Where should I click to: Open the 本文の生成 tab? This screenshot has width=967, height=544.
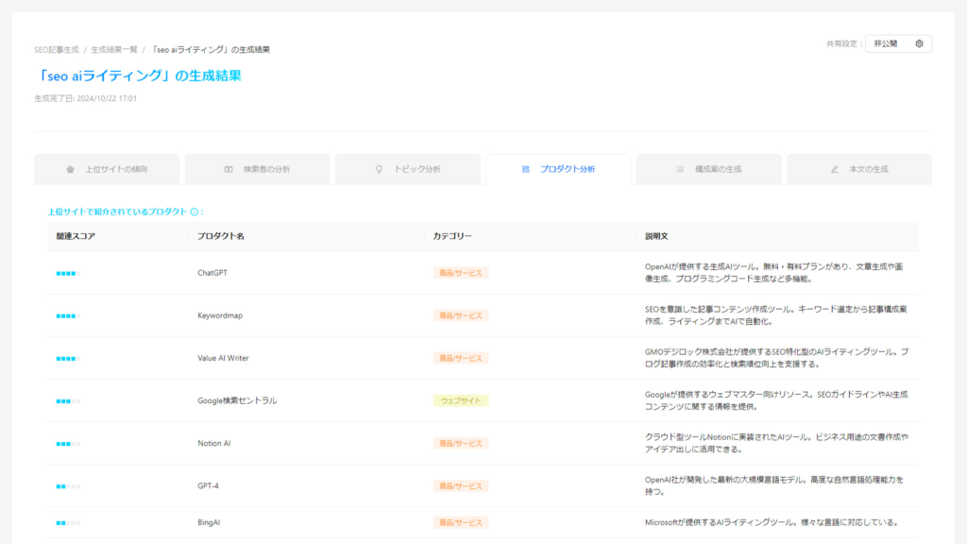859,169
